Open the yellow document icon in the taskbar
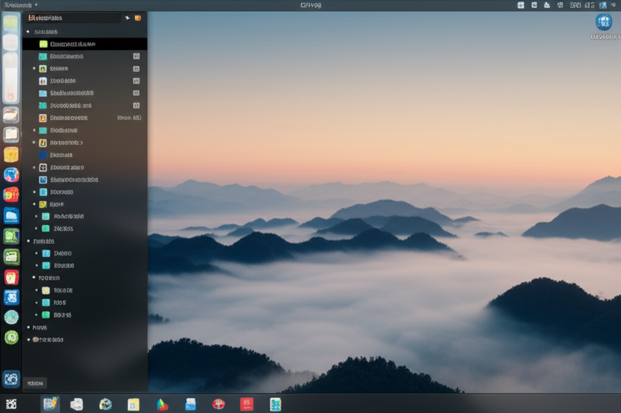 [x=133, y=404]
